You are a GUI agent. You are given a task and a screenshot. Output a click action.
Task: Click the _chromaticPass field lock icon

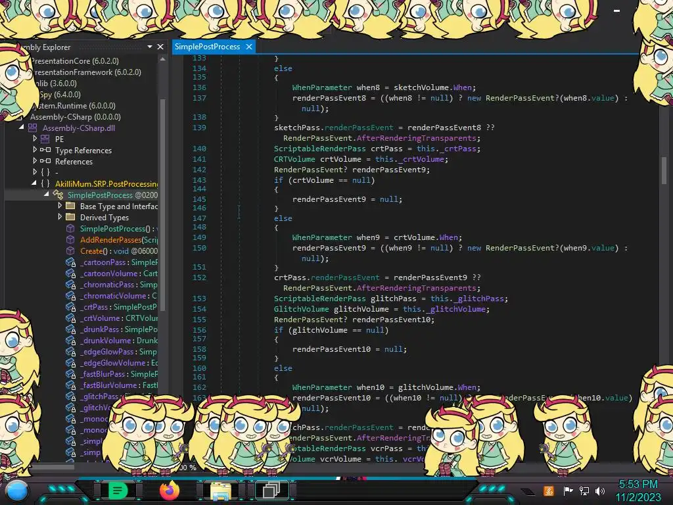click(x=71, y=285)
